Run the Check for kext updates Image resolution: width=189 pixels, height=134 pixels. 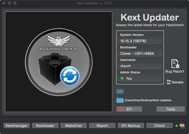coord(159,125)
